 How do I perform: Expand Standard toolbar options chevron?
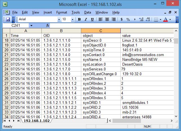point(14,19)
